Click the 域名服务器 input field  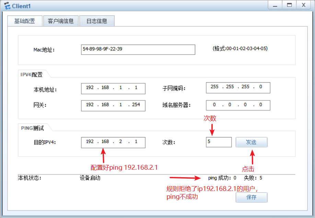click(x=238, y=105)
